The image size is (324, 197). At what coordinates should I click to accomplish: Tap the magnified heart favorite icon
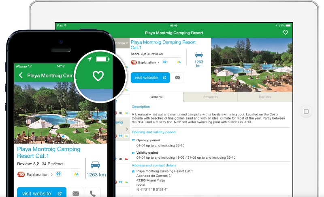[x=98, y=76]
